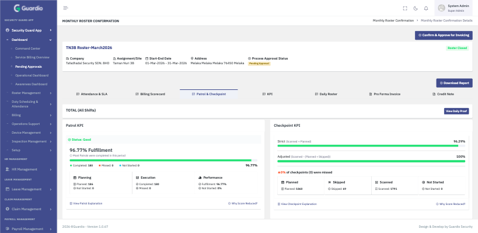Click the Assignment/Site icon
The height and width of the screenshot is (233, 478).
(x=114, y=58)
